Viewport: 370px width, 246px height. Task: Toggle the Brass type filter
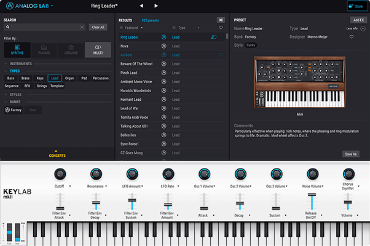25,78
